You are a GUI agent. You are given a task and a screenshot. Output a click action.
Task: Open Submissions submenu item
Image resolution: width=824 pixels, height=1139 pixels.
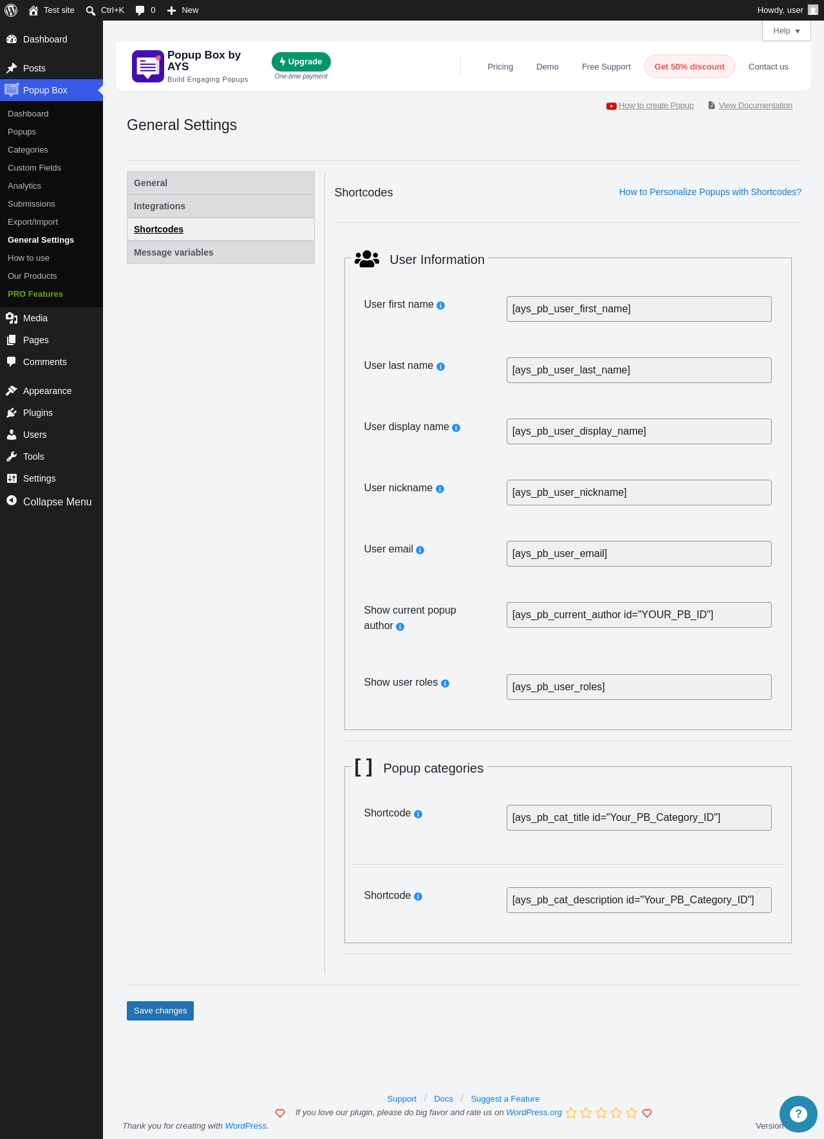32,204
